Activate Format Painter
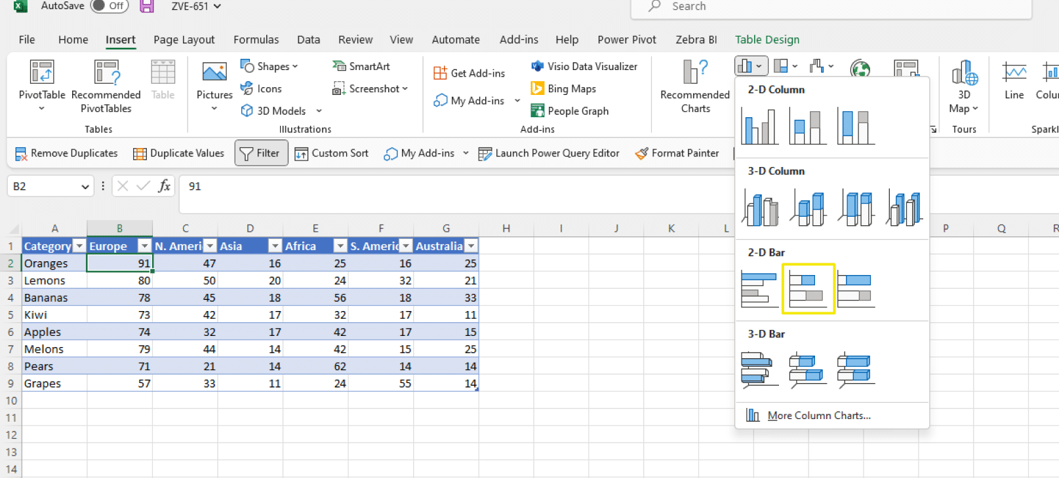This screenshot has width=1059, height=478. click(x=677, y=153)
